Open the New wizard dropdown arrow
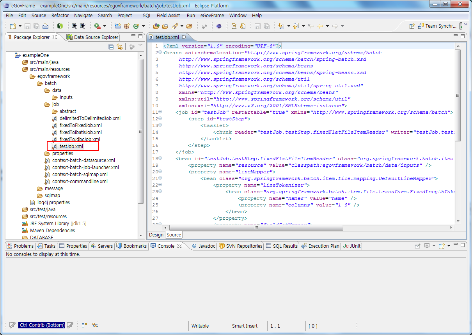This screenshot has width=472, height=335. (x=20, y=26)
